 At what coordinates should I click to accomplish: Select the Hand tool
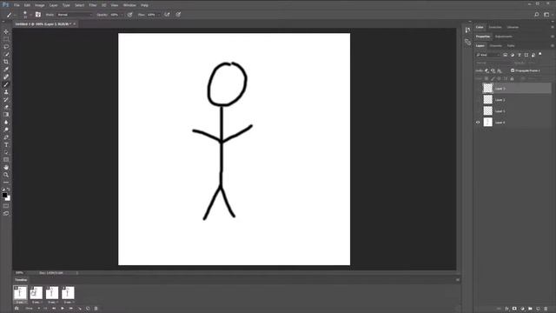[6, 167]
